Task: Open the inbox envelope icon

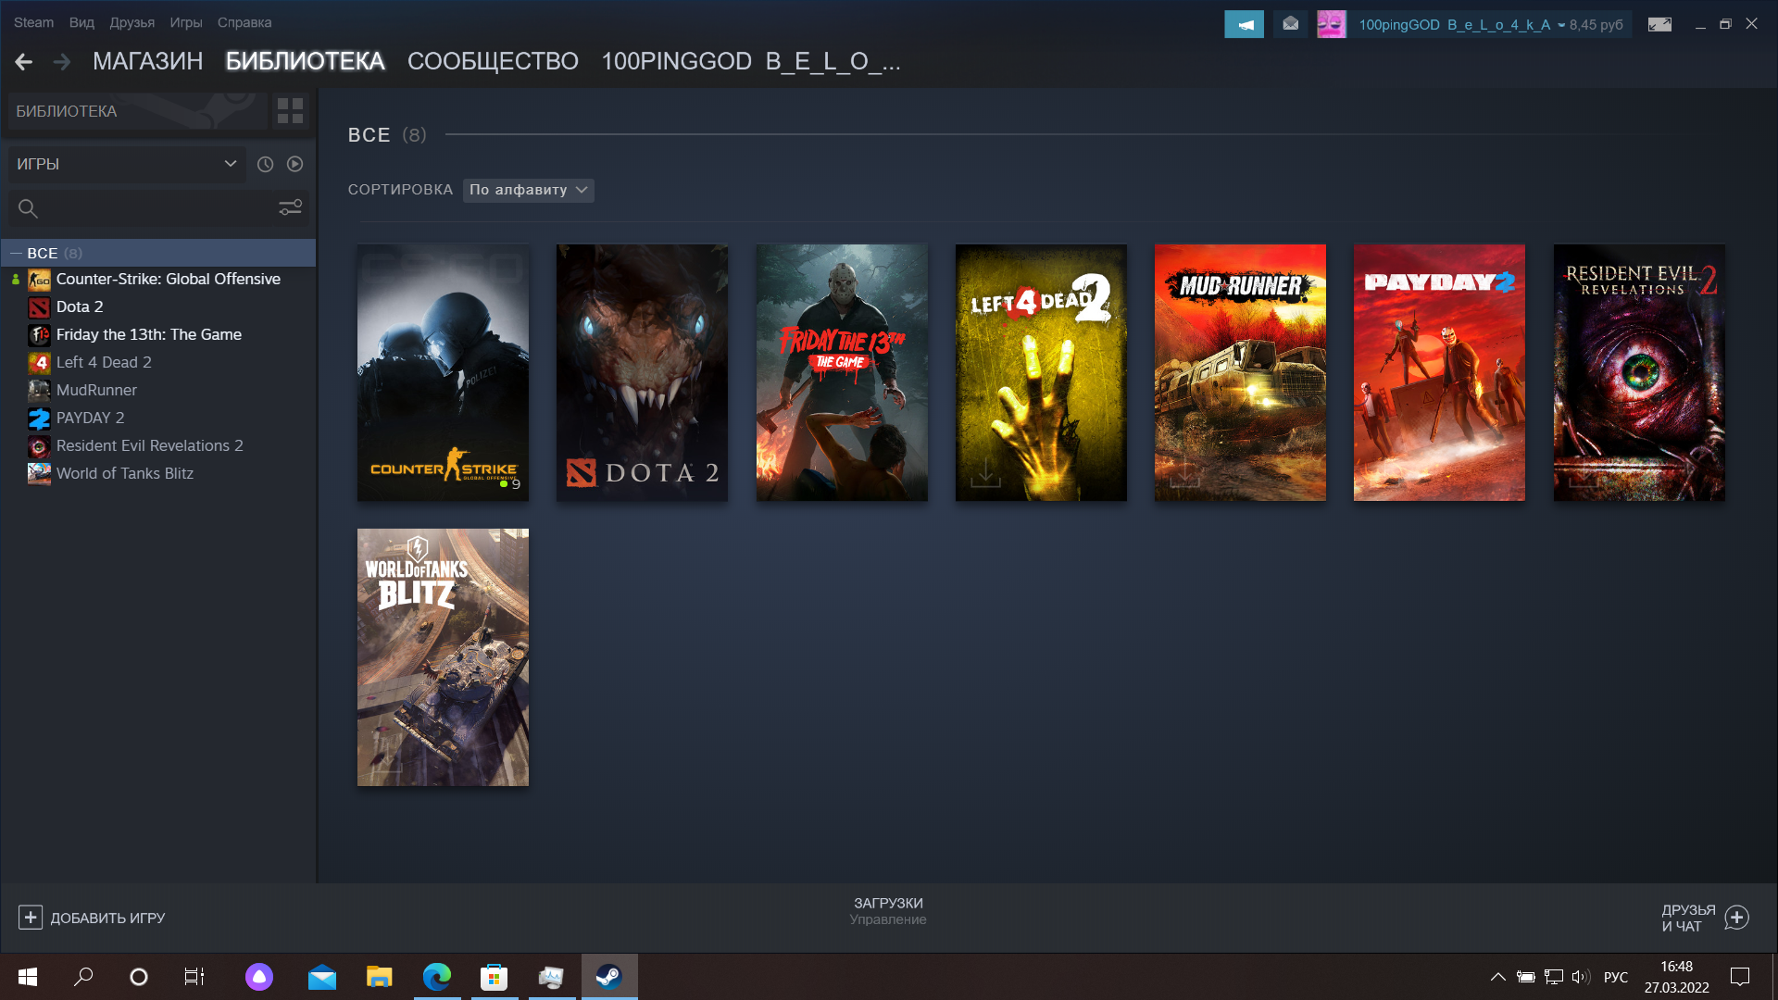Action: 1290,24
